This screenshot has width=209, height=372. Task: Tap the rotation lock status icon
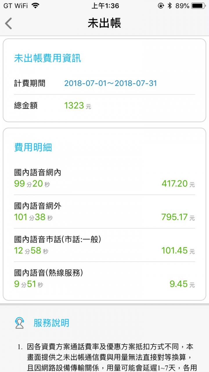tap(161, 6)
